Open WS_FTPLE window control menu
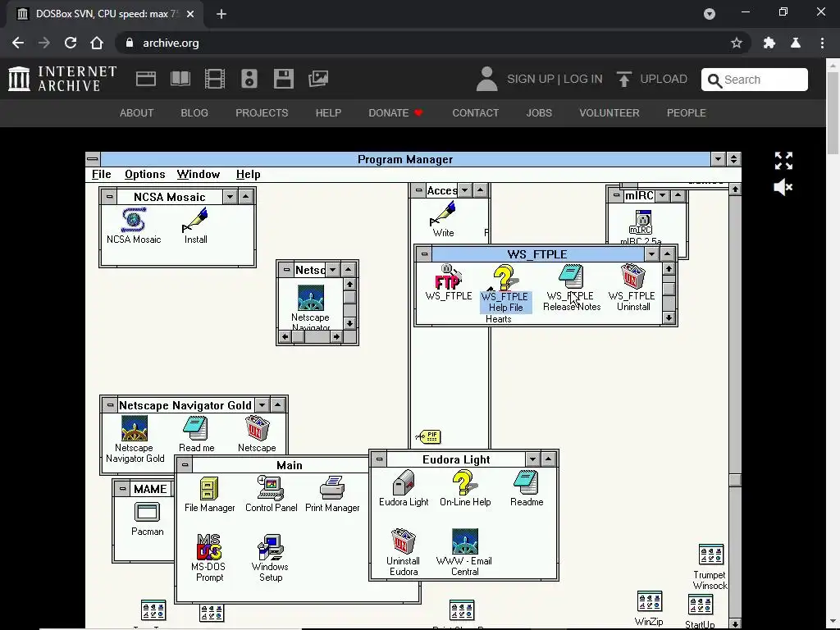The image size is (840, 630). pos(424,254)
